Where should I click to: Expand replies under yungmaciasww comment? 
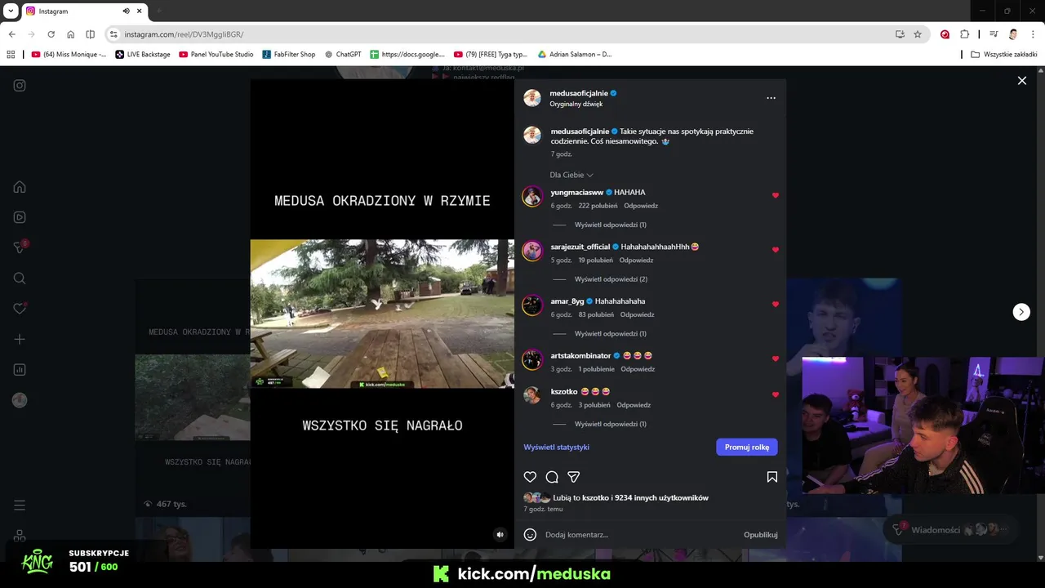click(x=611, y=225)
